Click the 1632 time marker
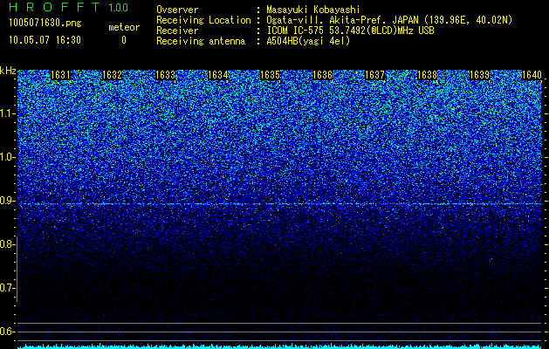The width and height of the screenshot is (549, 349). click(112, 75)
